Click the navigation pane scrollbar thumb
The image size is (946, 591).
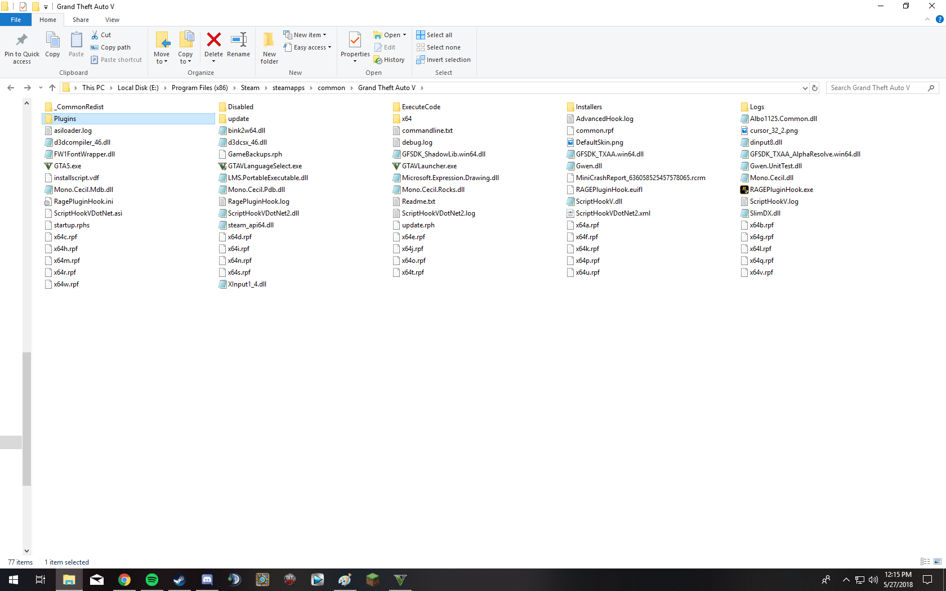coord(26,419)
